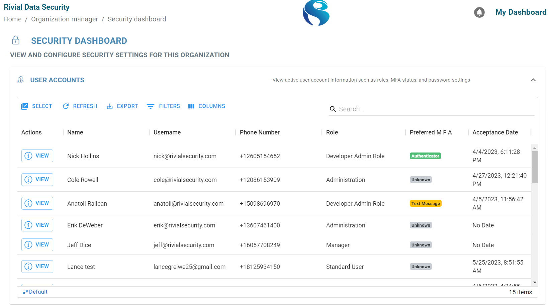Click the User Accounts people icon
Viewport: 548px width, 305px height.
pos(20,80)
